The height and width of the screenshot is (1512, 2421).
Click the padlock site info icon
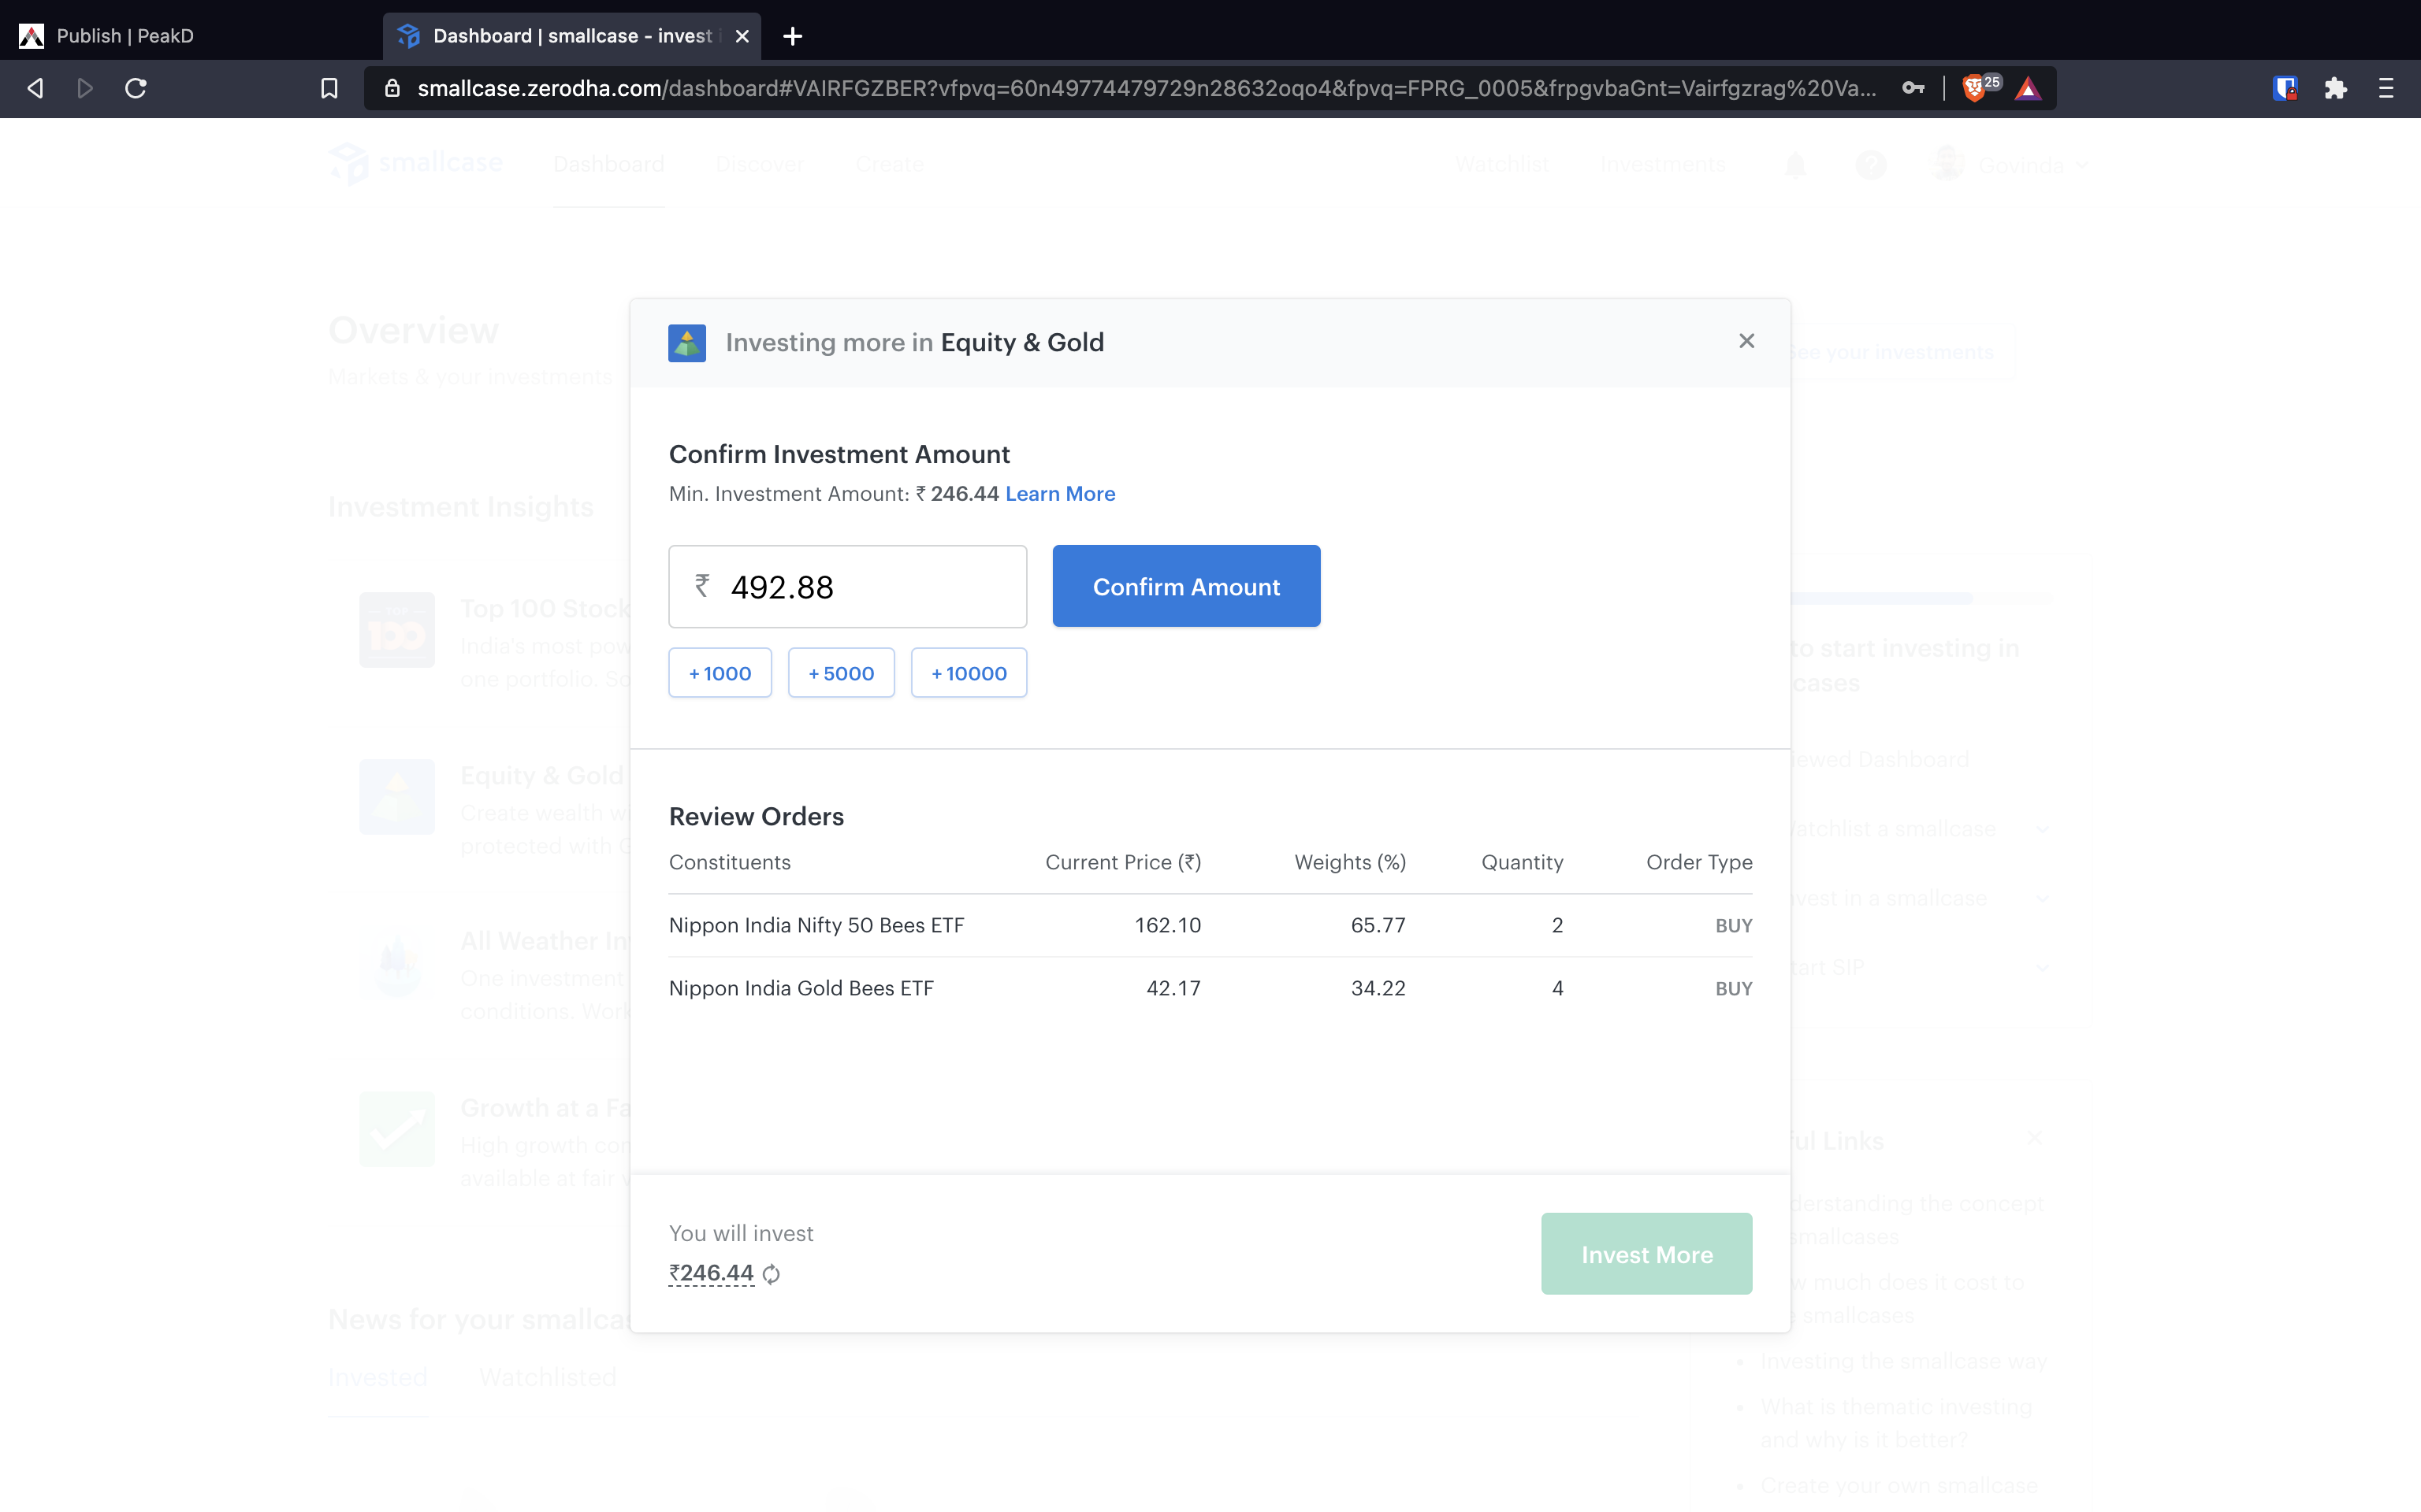(393, 88)
